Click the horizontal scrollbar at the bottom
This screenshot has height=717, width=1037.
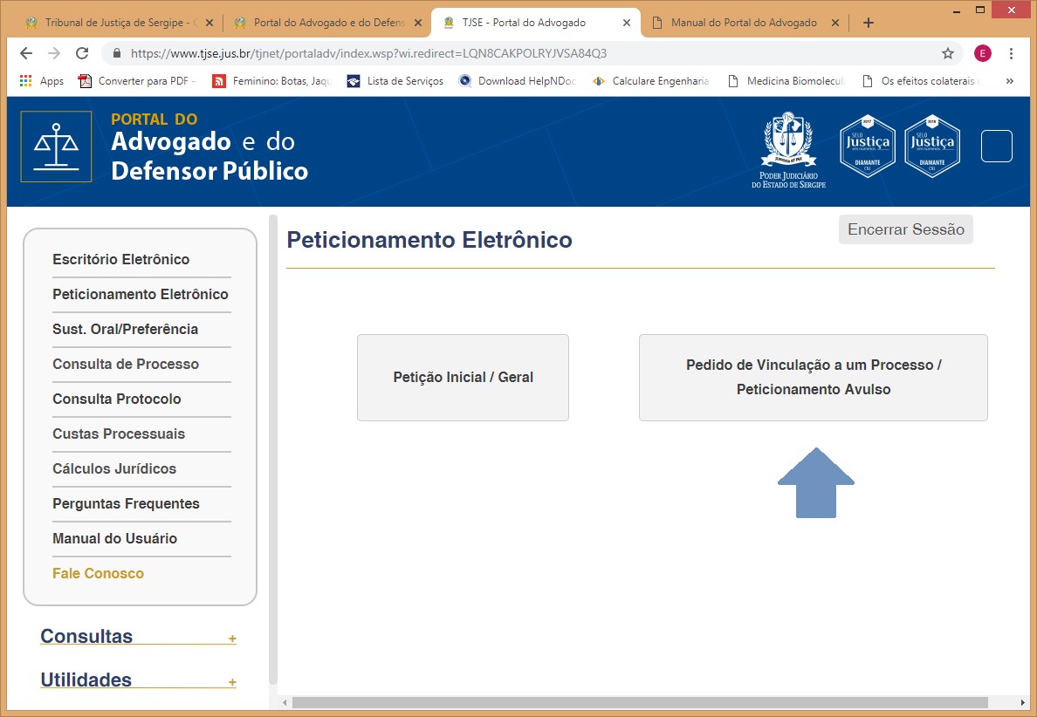639,702
